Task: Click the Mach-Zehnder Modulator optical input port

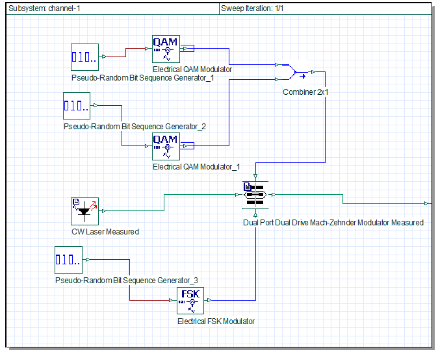Action: 237,195
